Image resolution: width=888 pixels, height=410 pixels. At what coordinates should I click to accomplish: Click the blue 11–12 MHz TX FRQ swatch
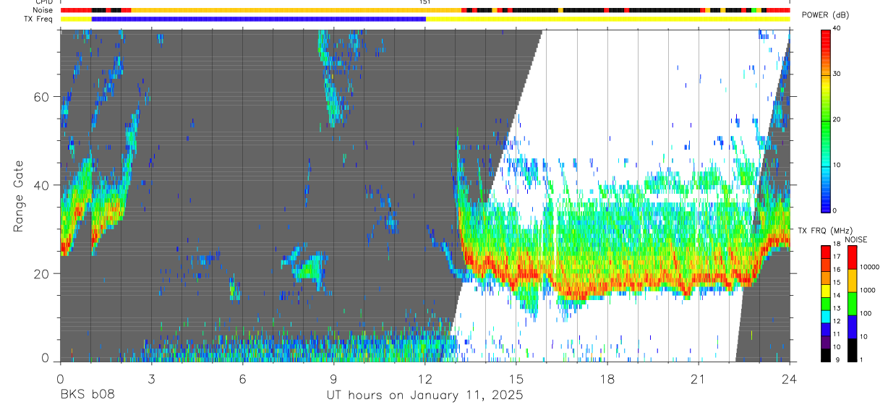tap(826, 328)
